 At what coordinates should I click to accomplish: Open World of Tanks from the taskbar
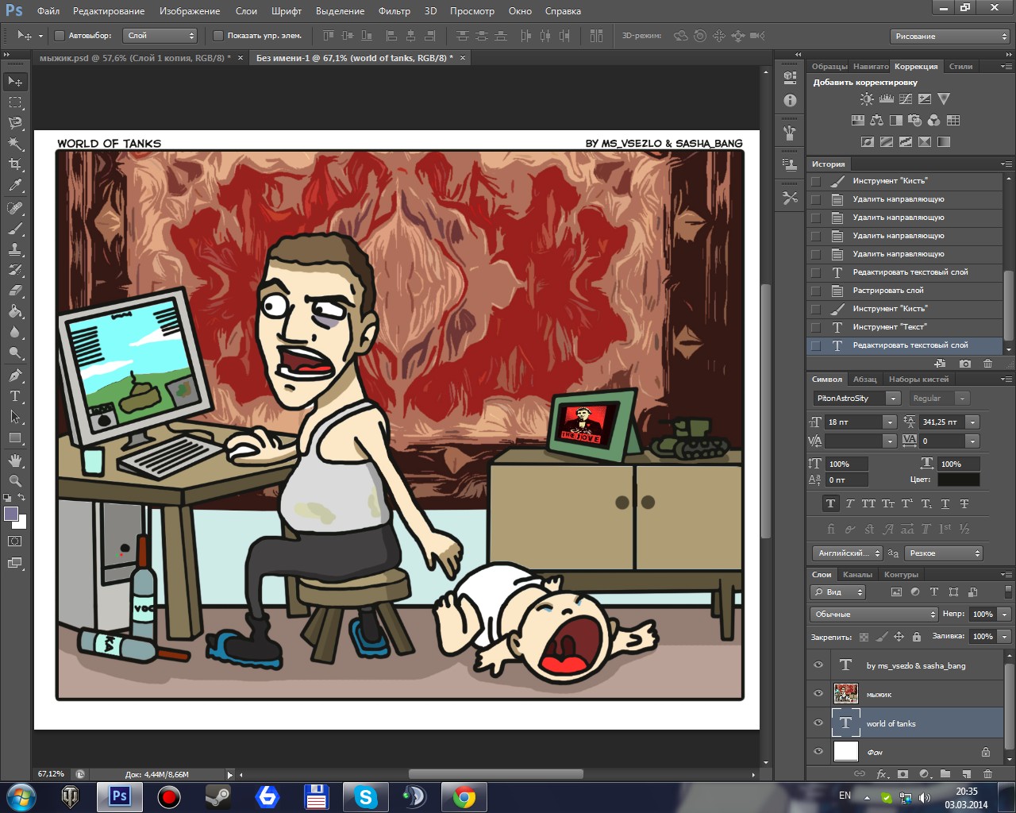(70, 796)
